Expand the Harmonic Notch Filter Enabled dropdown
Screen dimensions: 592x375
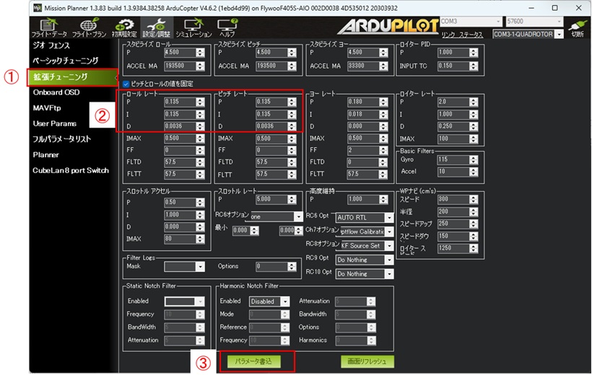pos(269,301)
